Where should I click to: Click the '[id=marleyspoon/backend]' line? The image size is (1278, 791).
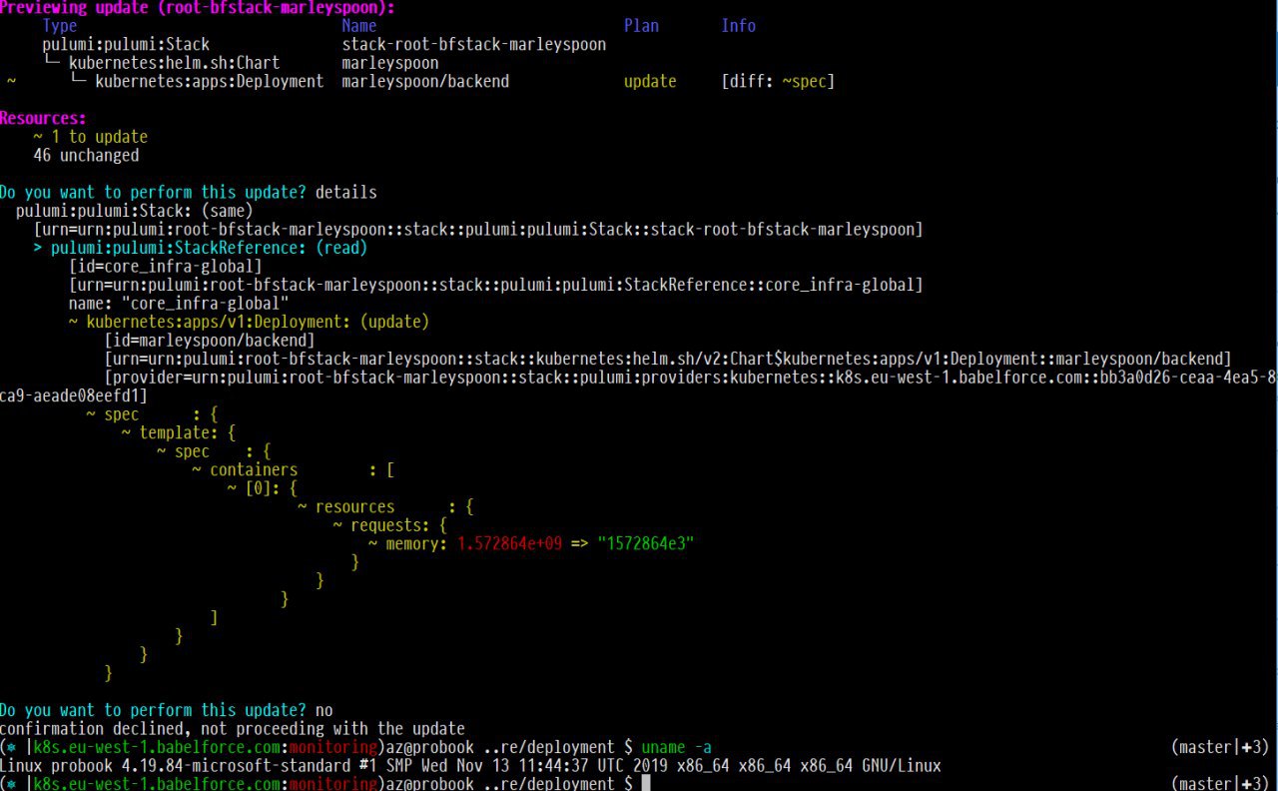click(x=210, y=341)
